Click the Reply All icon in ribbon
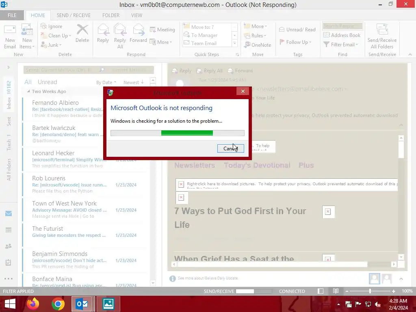Screen dimensions: 416x312 pyautogui.click(x=120, y=29)
